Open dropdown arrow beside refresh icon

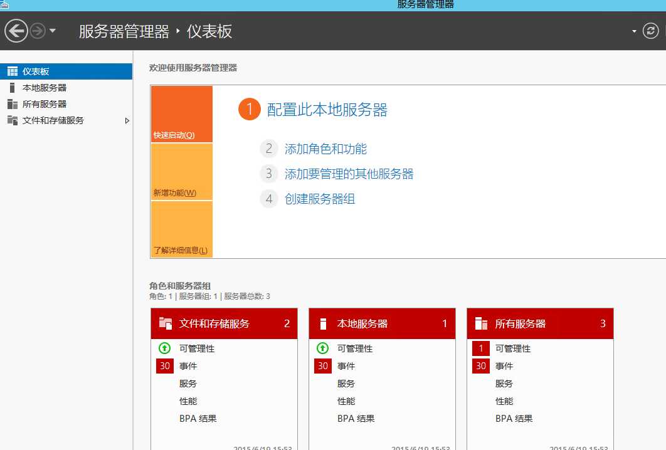click(x=634, y=31)
